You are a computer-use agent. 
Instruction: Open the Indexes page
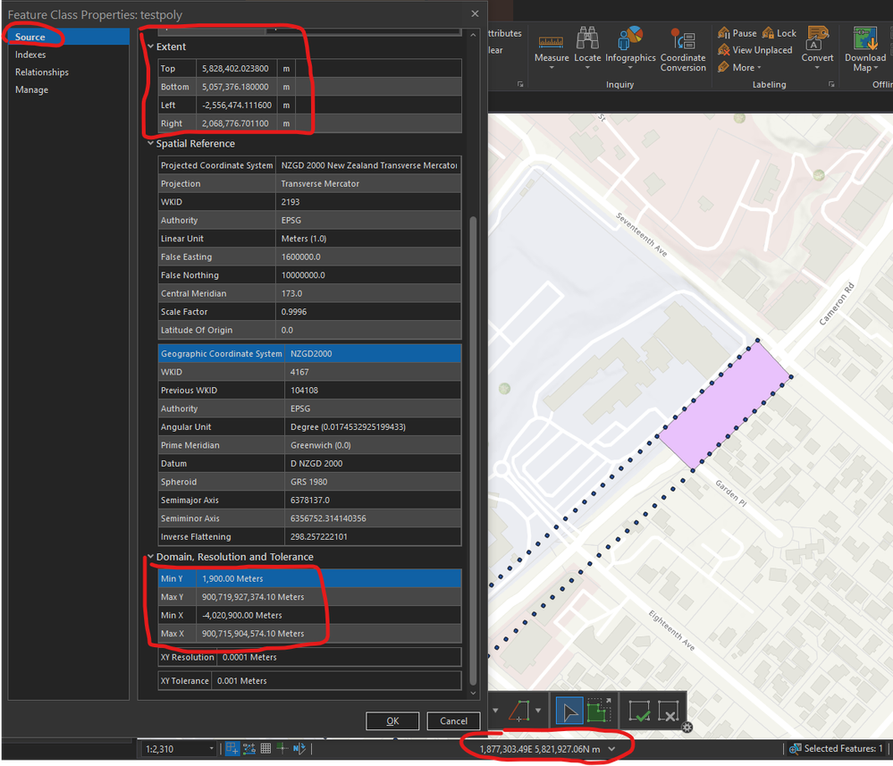click(30, 55)
